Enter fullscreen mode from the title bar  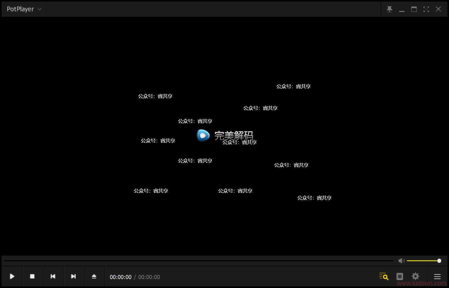[x=426, y=9]
